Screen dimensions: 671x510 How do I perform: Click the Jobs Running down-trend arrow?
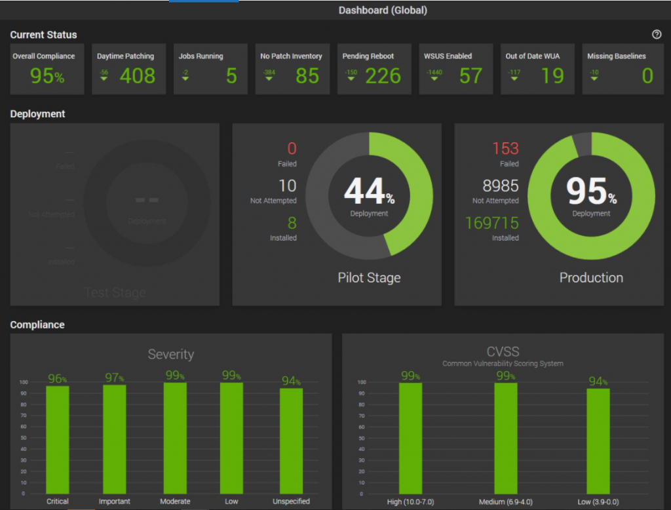click(185, 79)
